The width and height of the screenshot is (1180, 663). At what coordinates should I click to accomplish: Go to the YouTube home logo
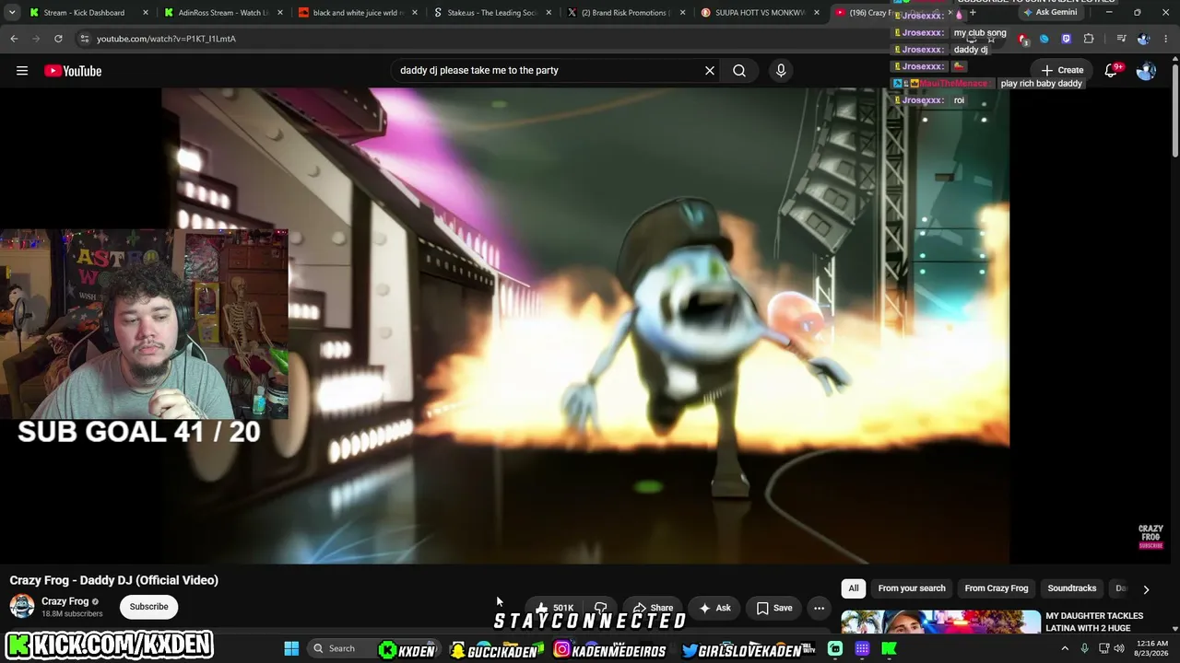(x=73, y=71)
